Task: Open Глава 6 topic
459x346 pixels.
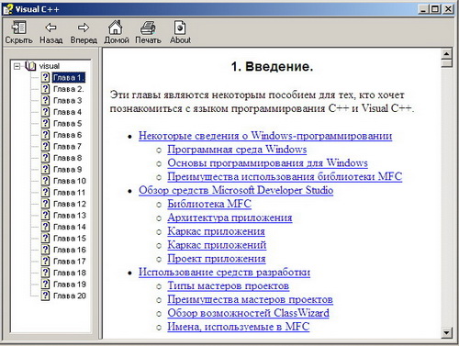Action: 68,135
